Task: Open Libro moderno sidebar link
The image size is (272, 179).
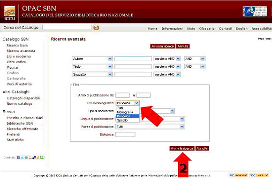Action: tap(19, 57)
